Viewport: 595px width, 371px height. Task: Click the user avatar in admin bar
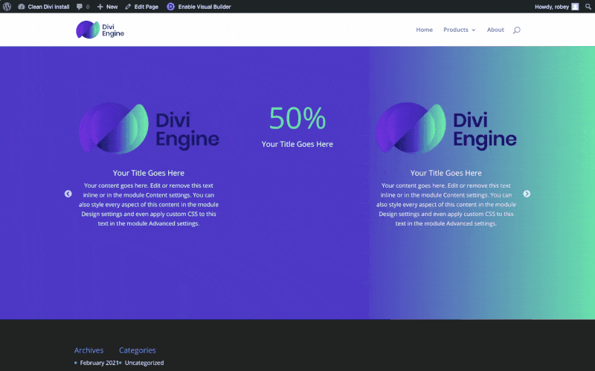[x=575, y=7]
